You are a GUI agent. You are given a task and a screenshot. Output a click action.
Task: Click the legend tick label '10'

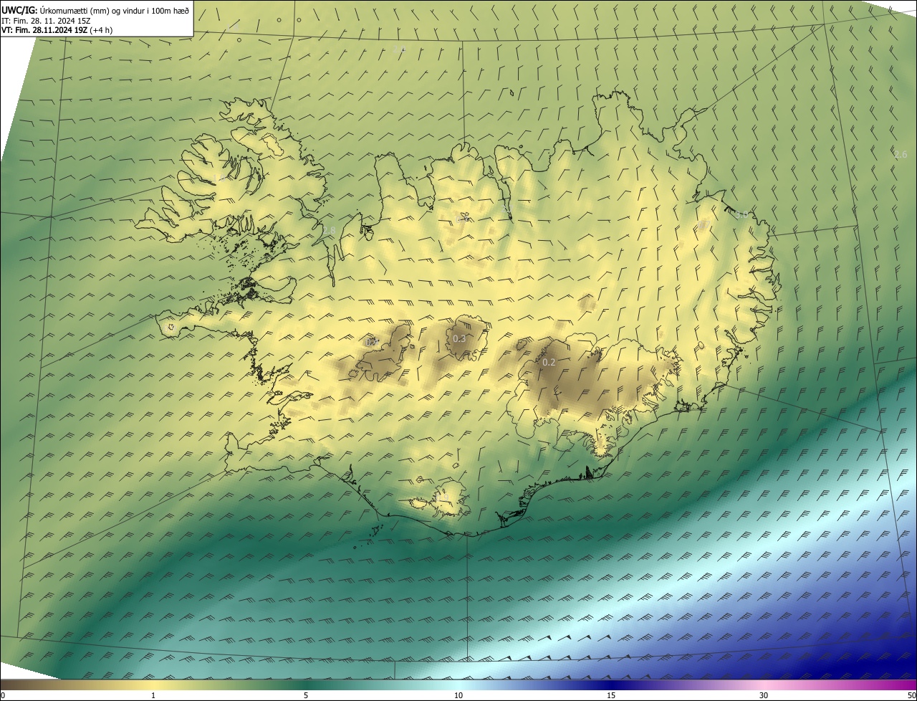(x=458, y=695)
